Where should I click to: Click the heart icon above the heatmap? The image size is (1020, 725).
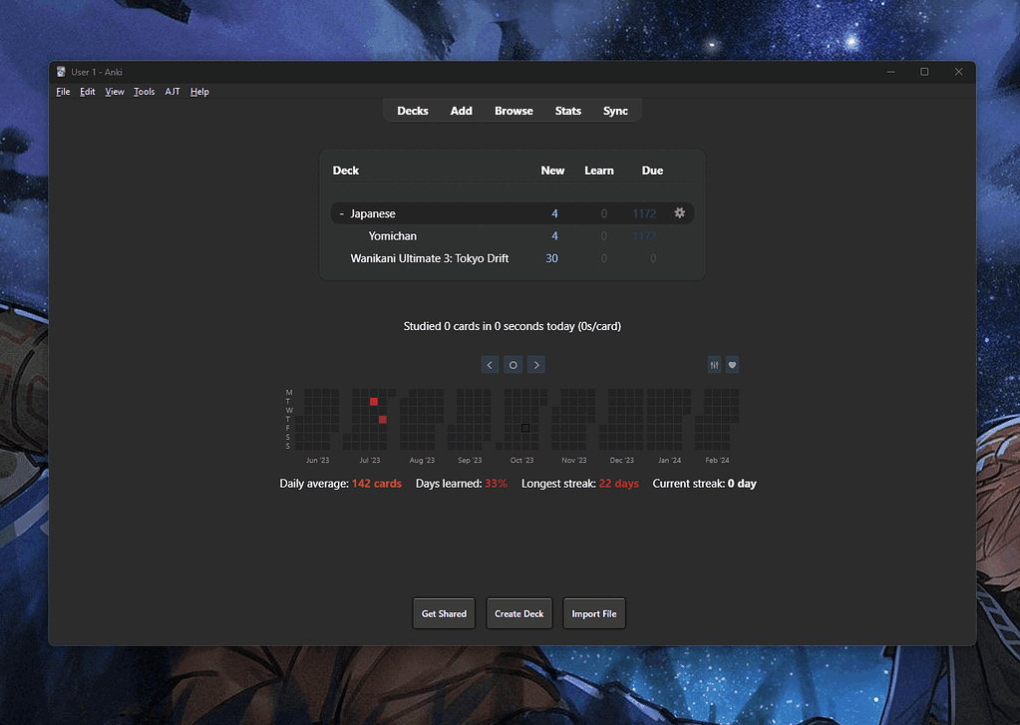pyautogui.click(x=733, y=364)
